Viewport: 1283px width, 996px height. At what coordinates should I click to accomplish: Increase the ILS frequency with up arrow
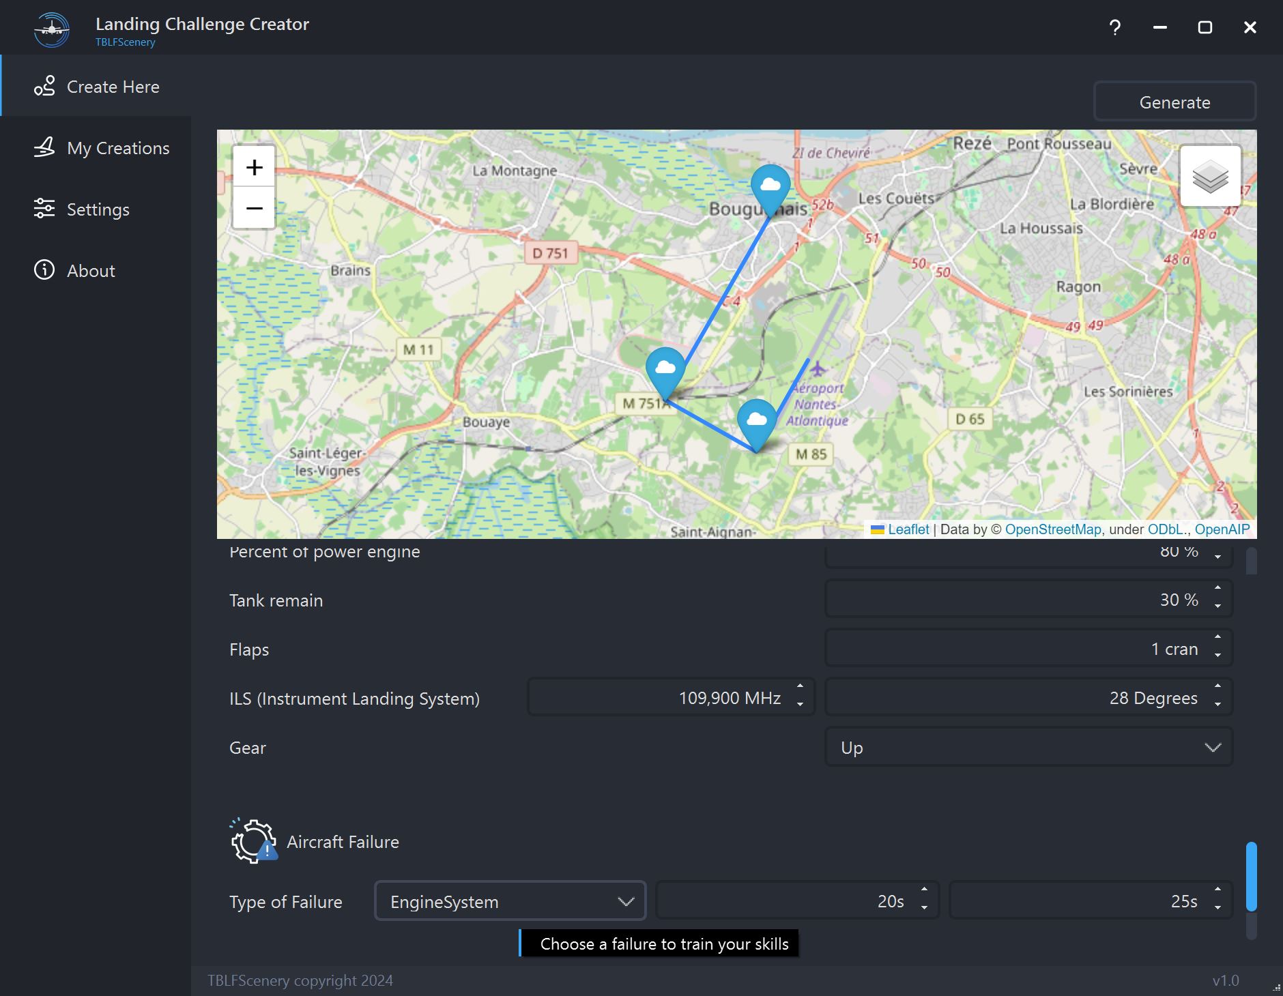pos(800,686)
